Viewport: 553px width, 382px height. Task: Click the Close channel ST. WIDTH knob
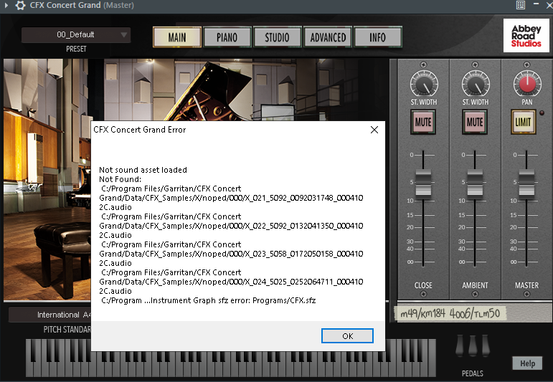[423, 84]
